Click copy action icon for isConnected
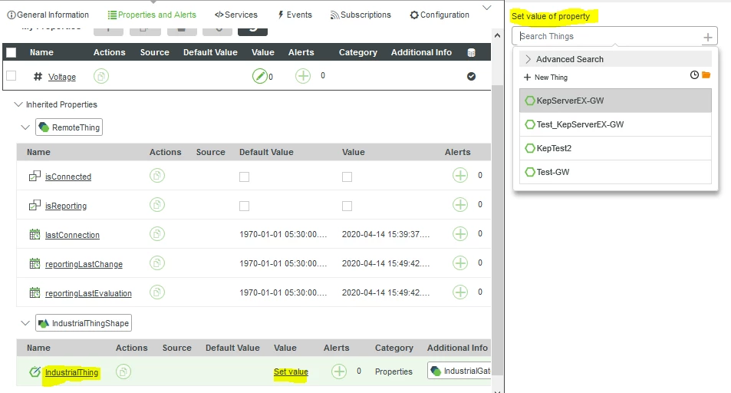The image size is (731, 393). point(157,176)
